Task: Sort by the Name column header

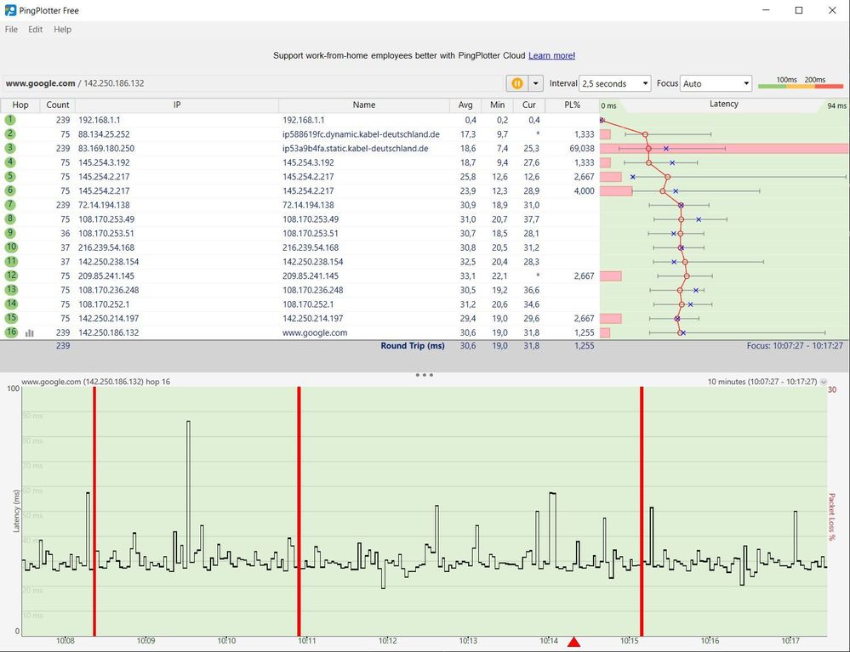Action: click(364, 105)
